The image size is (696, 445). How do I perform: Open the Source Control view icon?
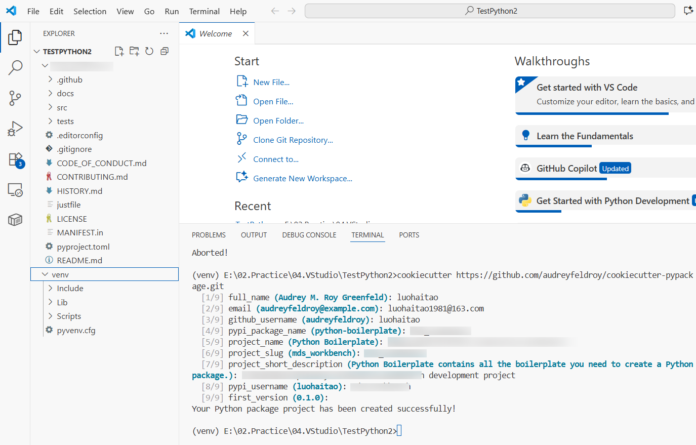click(15, 98)
